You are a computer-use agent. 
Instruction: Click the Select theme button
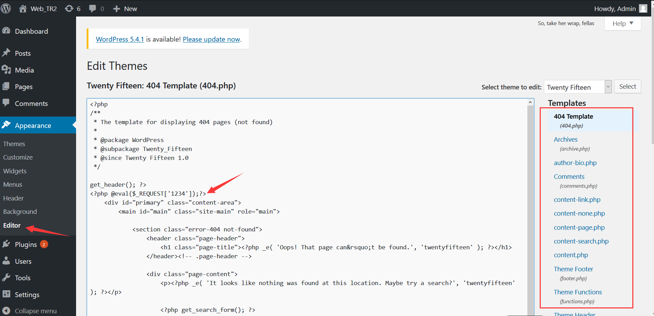(x=627, y=86)
